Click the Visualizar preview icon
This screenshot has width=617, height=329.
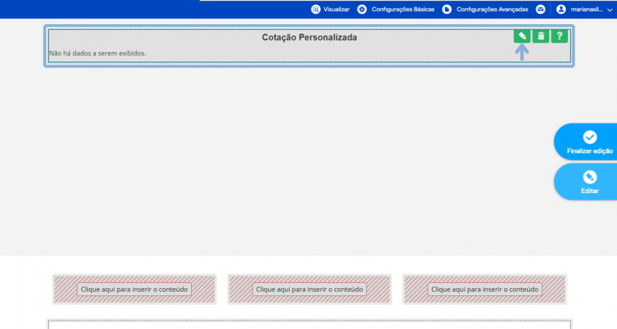315,10
